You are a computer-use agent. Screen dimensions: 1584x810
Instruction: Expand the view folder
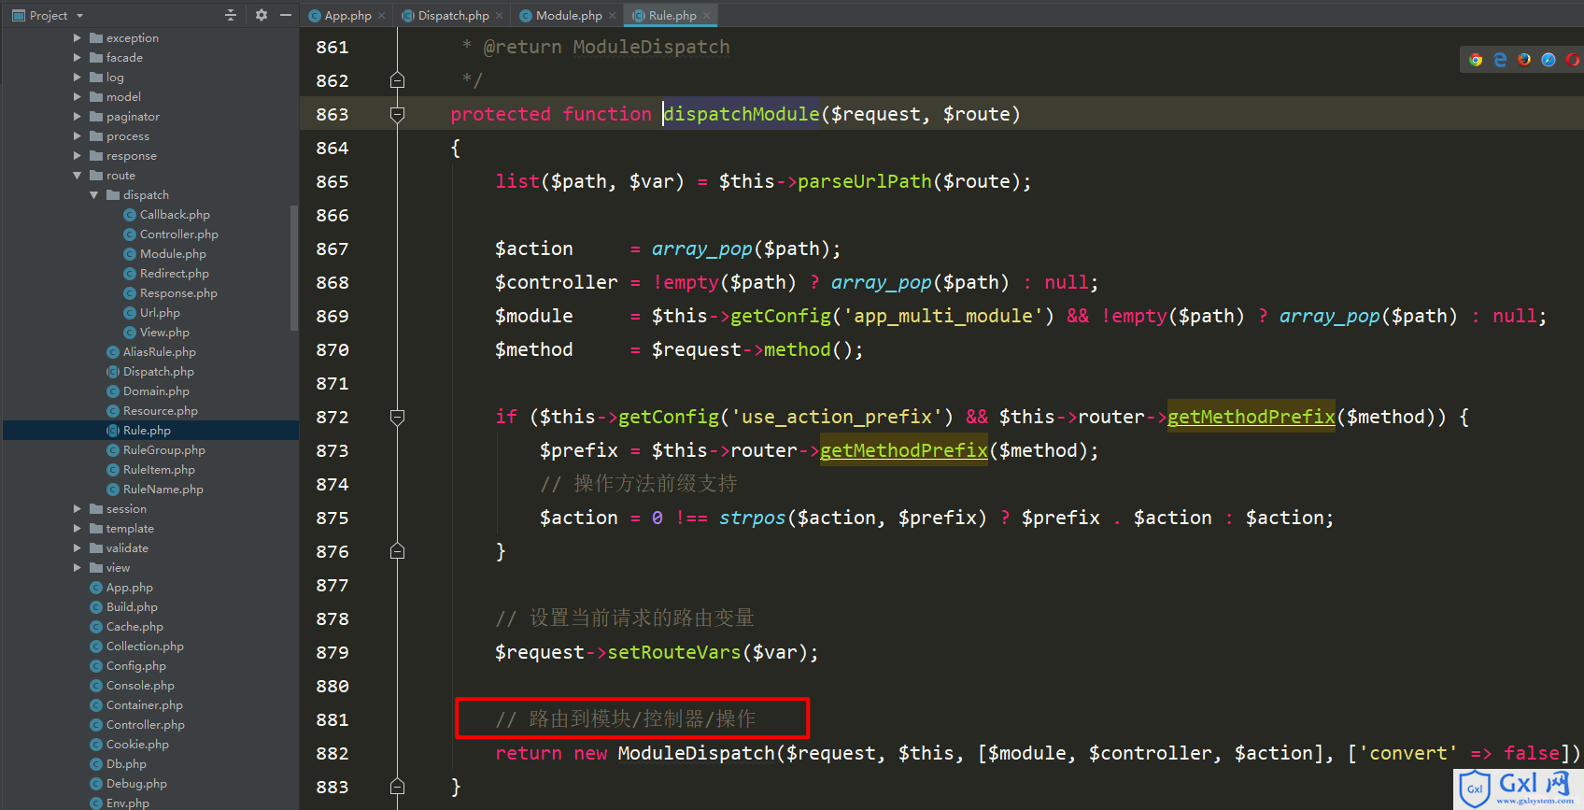78,568
